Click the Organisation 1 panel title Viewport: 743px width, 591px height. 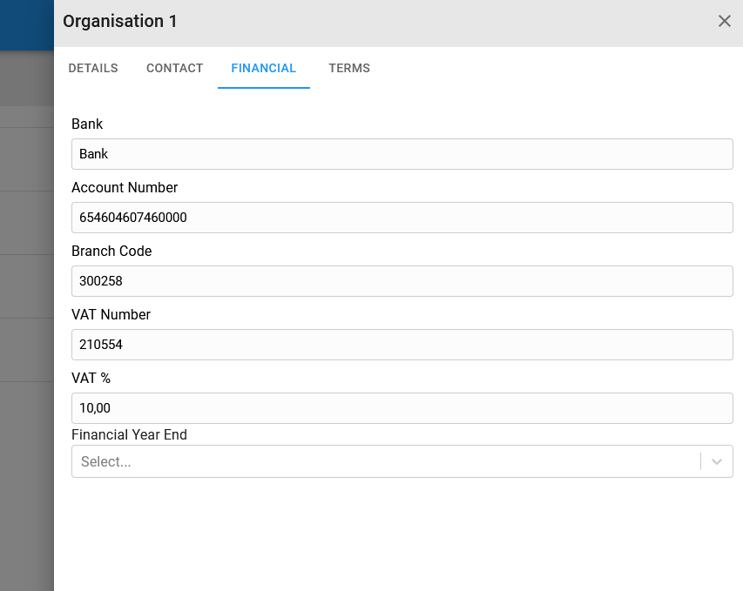pos(120,21)
